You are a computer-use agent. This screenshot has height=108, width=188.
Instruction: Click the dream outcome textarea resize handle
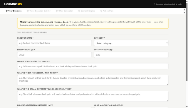tap(167, 101)
